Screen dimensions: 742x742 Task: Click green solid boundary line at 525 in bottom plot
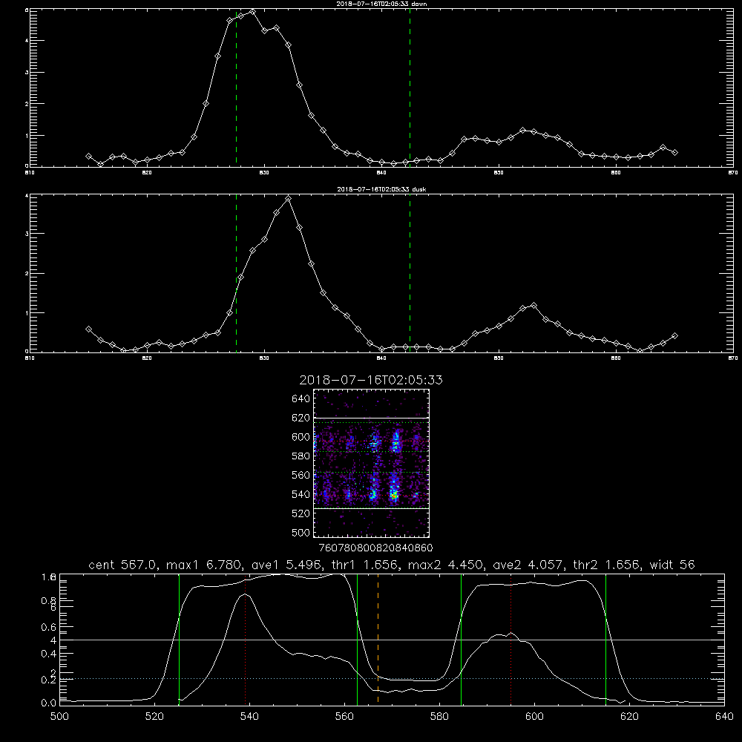pos(179,640)
